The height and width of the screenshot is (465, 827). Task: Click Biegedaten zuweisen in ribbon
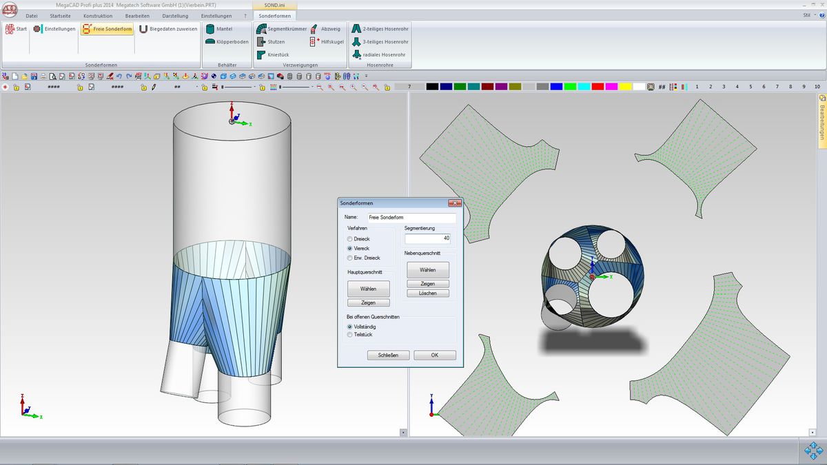pyautogui.click(x=168, y=29)
